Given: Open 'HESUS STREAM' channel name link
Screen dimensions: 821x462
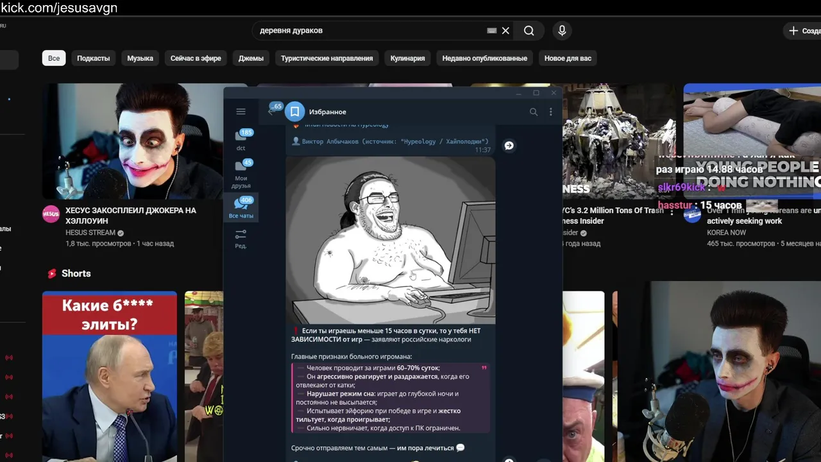Looking at the screenshot, I should 90,233.
